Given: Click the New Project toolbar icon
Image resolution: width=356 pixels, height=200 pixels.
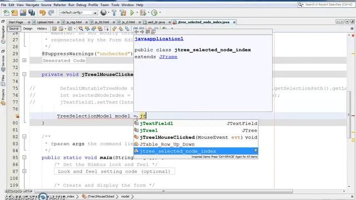Looking at the screenshot, I should (x=15, y=13).
